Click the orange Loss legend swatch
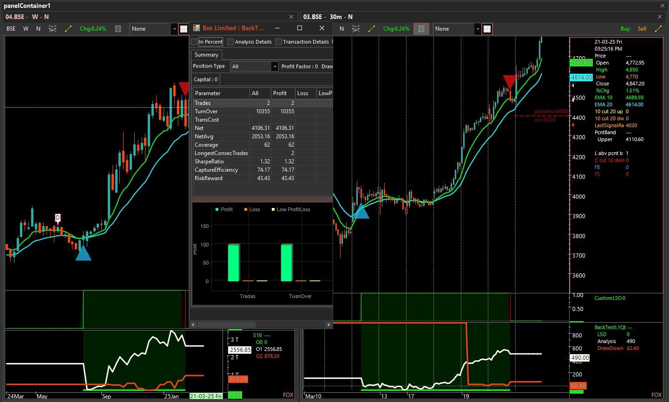669x402 pixels. 246,209
